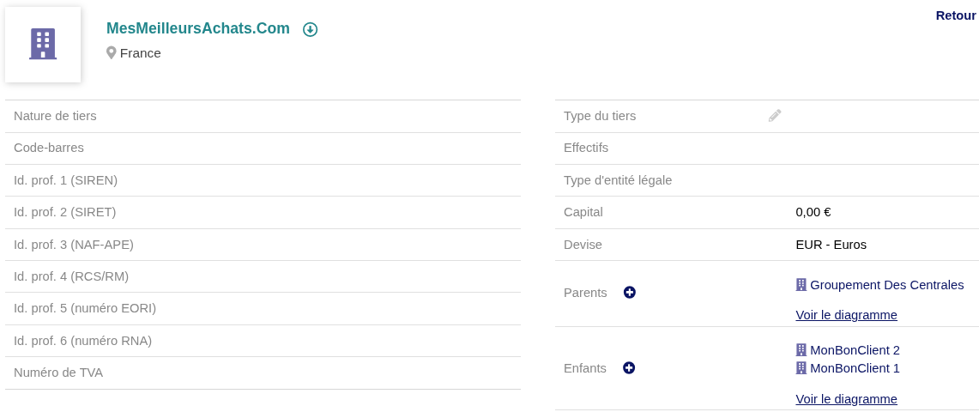
Task: Click building icon next to MonBonClient 2
Action: (x=801, y=350)
